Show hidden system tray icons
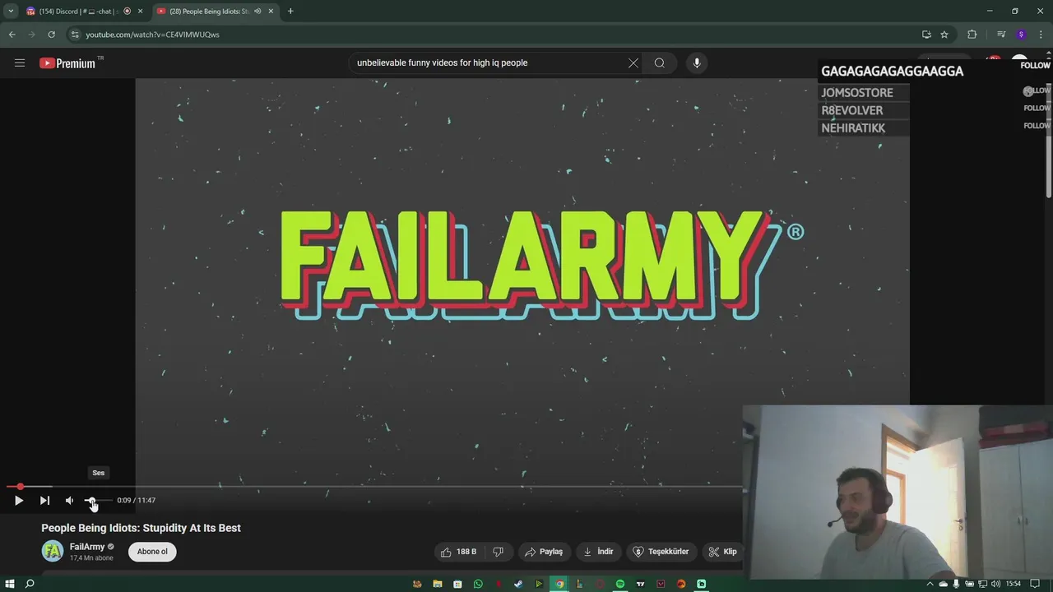The width and height of the screenshot is (1053, 592). pos(930,584)
